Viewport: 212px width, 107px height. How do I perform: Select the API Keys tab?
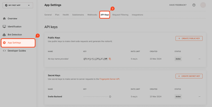105,15
